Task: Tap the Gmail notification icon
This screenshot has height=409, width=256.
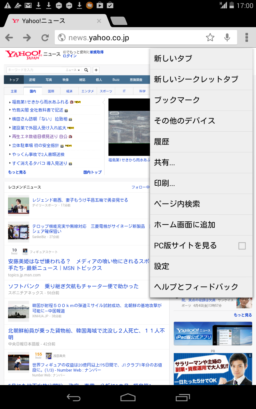Action: [28, 5]
